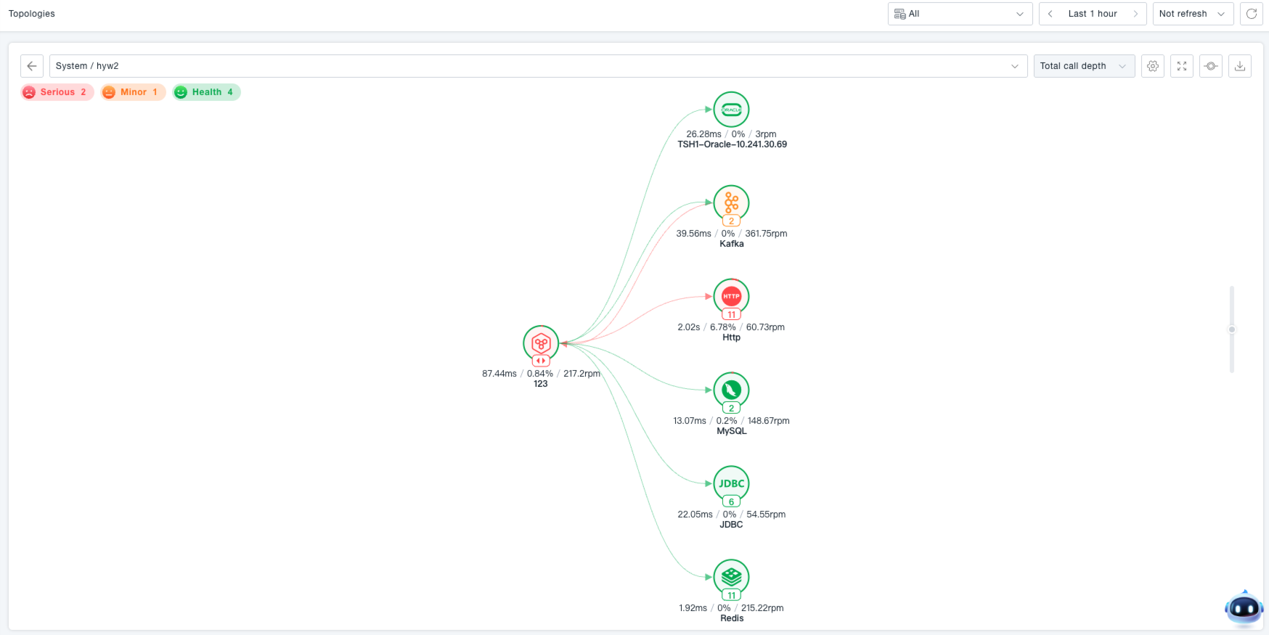Click the red Http node icon
This screenshot has height=635, width=1269.
(731, 296)
